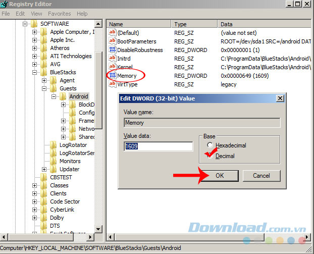Click the Atheros folder icon
The image size is (314, 254).
click(x=43, y=48)
